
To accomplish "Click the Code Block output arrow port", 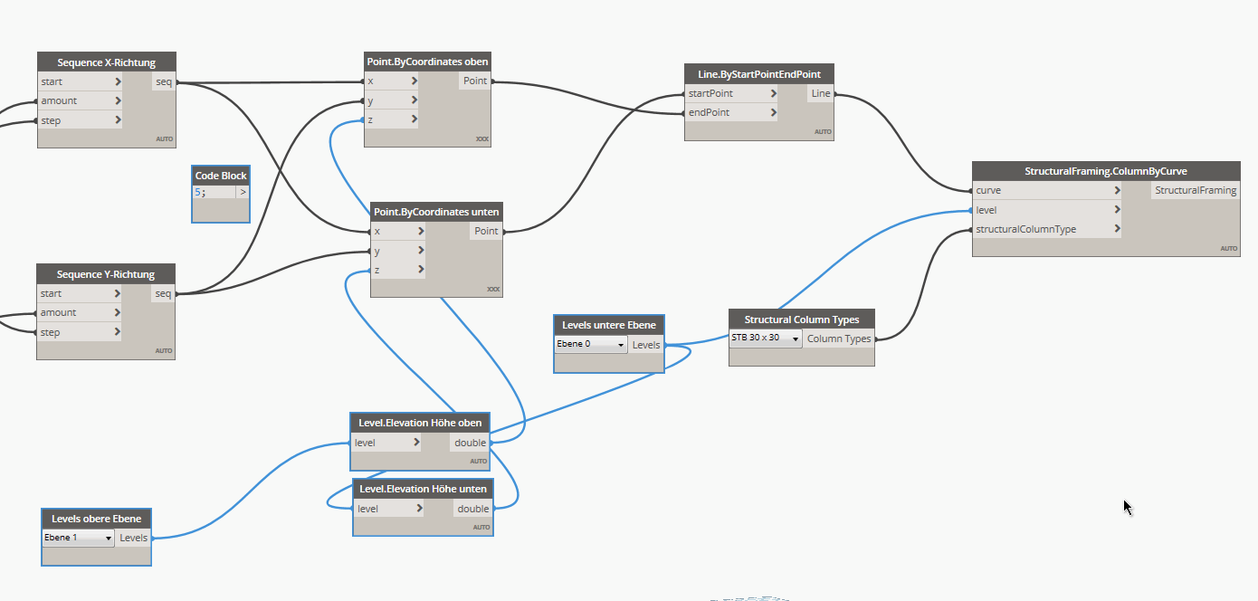I will coord(243,193).
